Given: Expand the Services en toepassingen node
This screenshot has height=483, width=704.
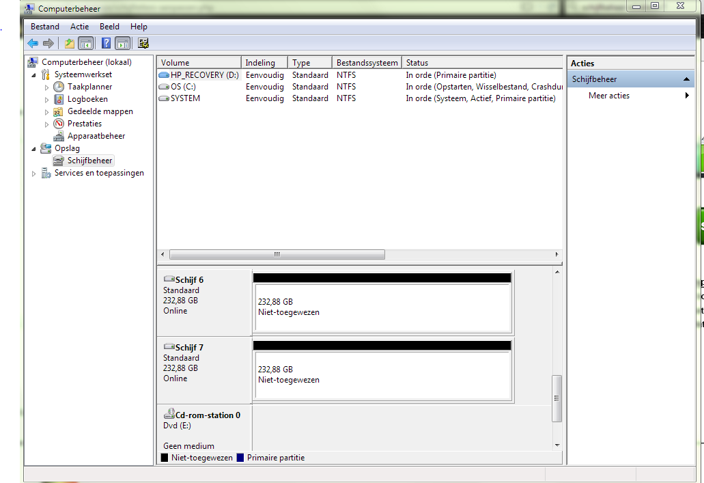Looking at the screenshot, I should [33, 174].
